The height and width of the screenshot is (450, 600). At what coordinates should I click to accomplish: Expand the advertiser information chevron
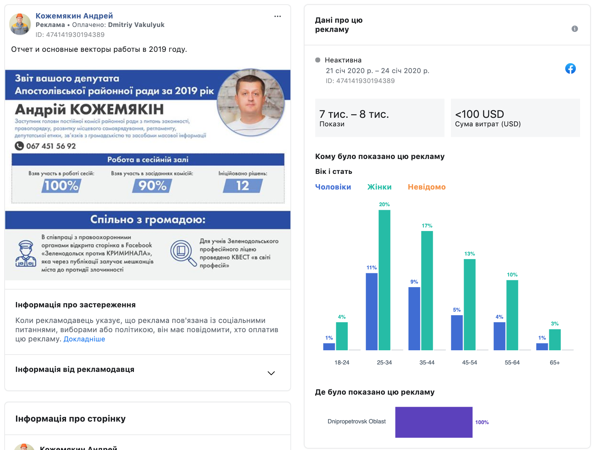click(271, 373)
